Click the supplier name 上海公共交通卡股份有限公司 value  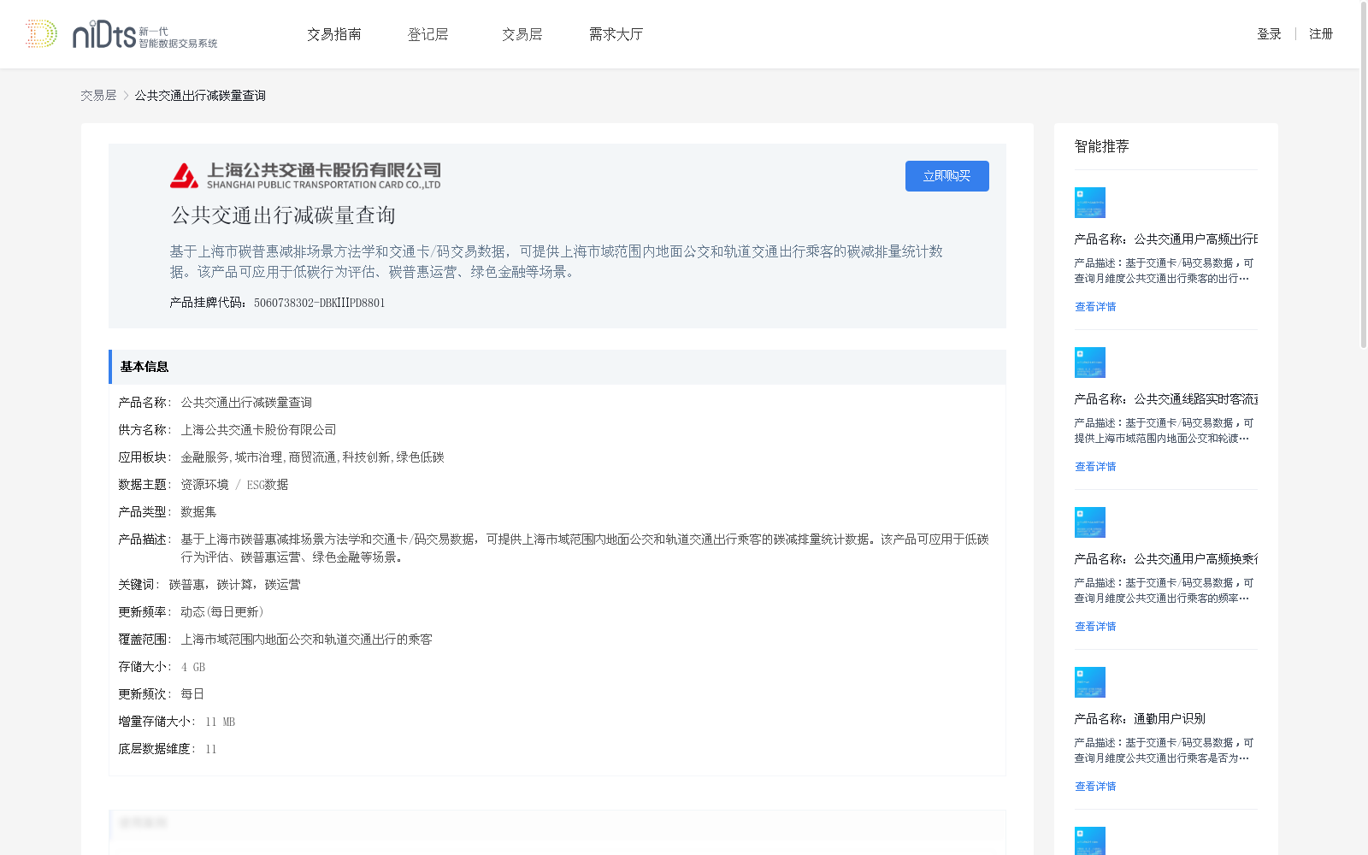click(x=258, y=430)
